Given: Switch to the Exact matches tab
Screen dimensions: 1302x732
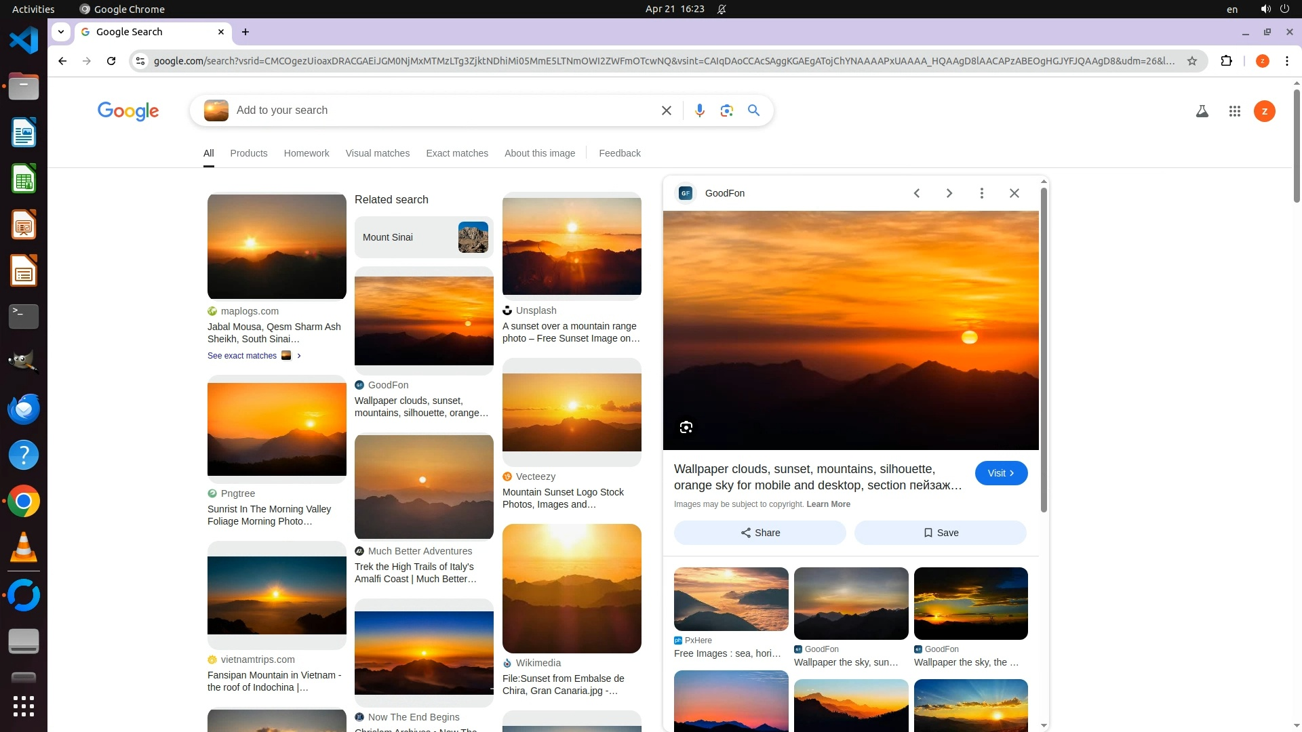Looking at the screenshot, I should point(456,153).
